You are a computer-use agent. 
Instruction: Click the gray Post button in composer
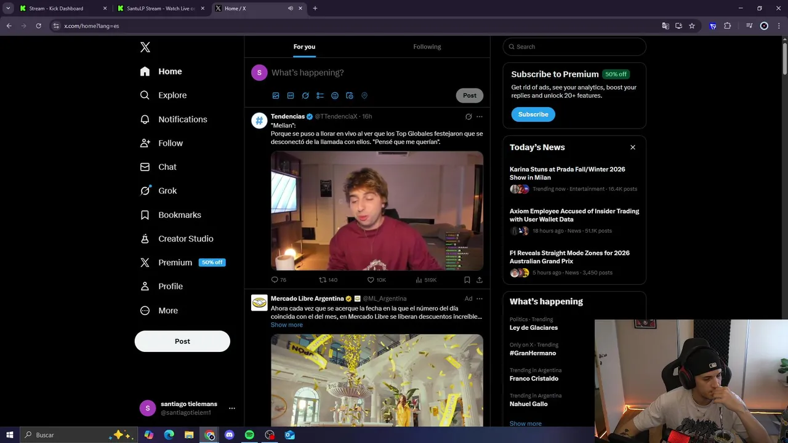tap(470, 95)
